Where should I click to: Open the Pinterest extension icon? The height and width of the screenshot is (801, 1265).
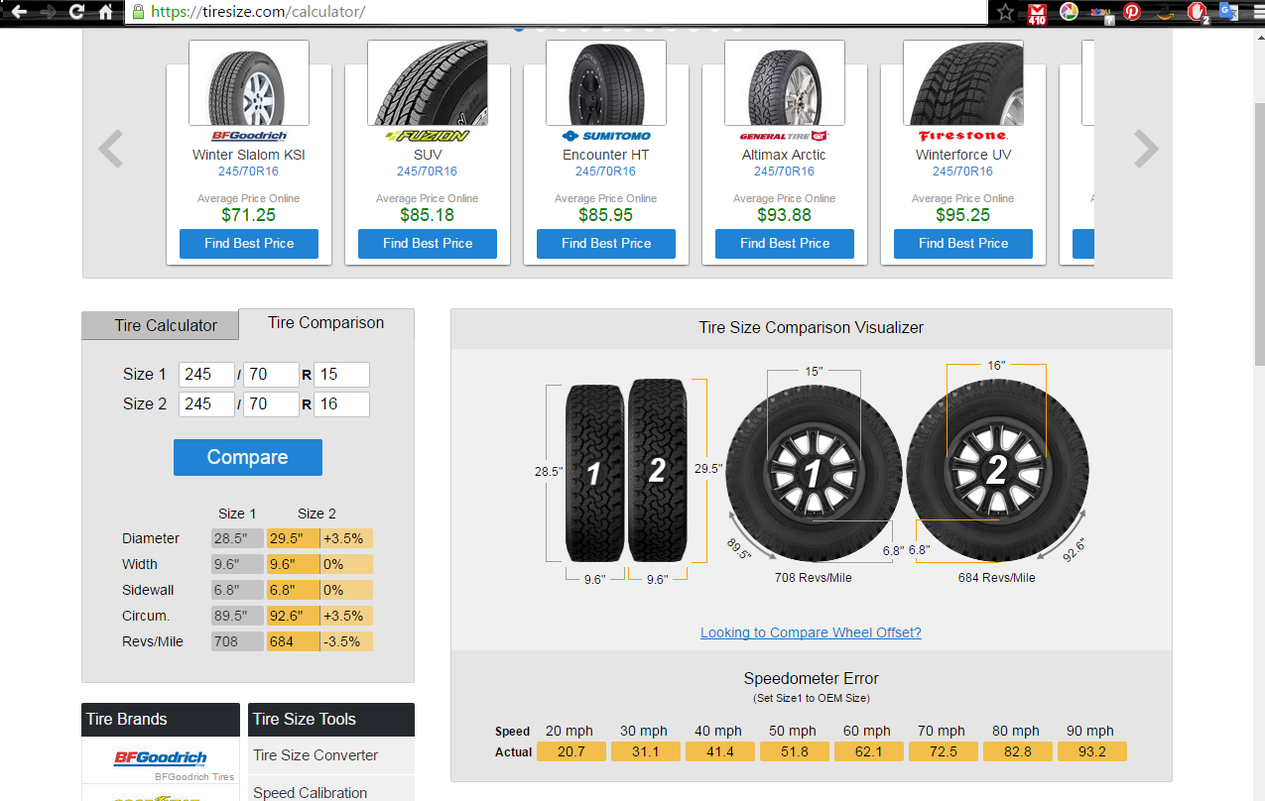pos(1132,13)
